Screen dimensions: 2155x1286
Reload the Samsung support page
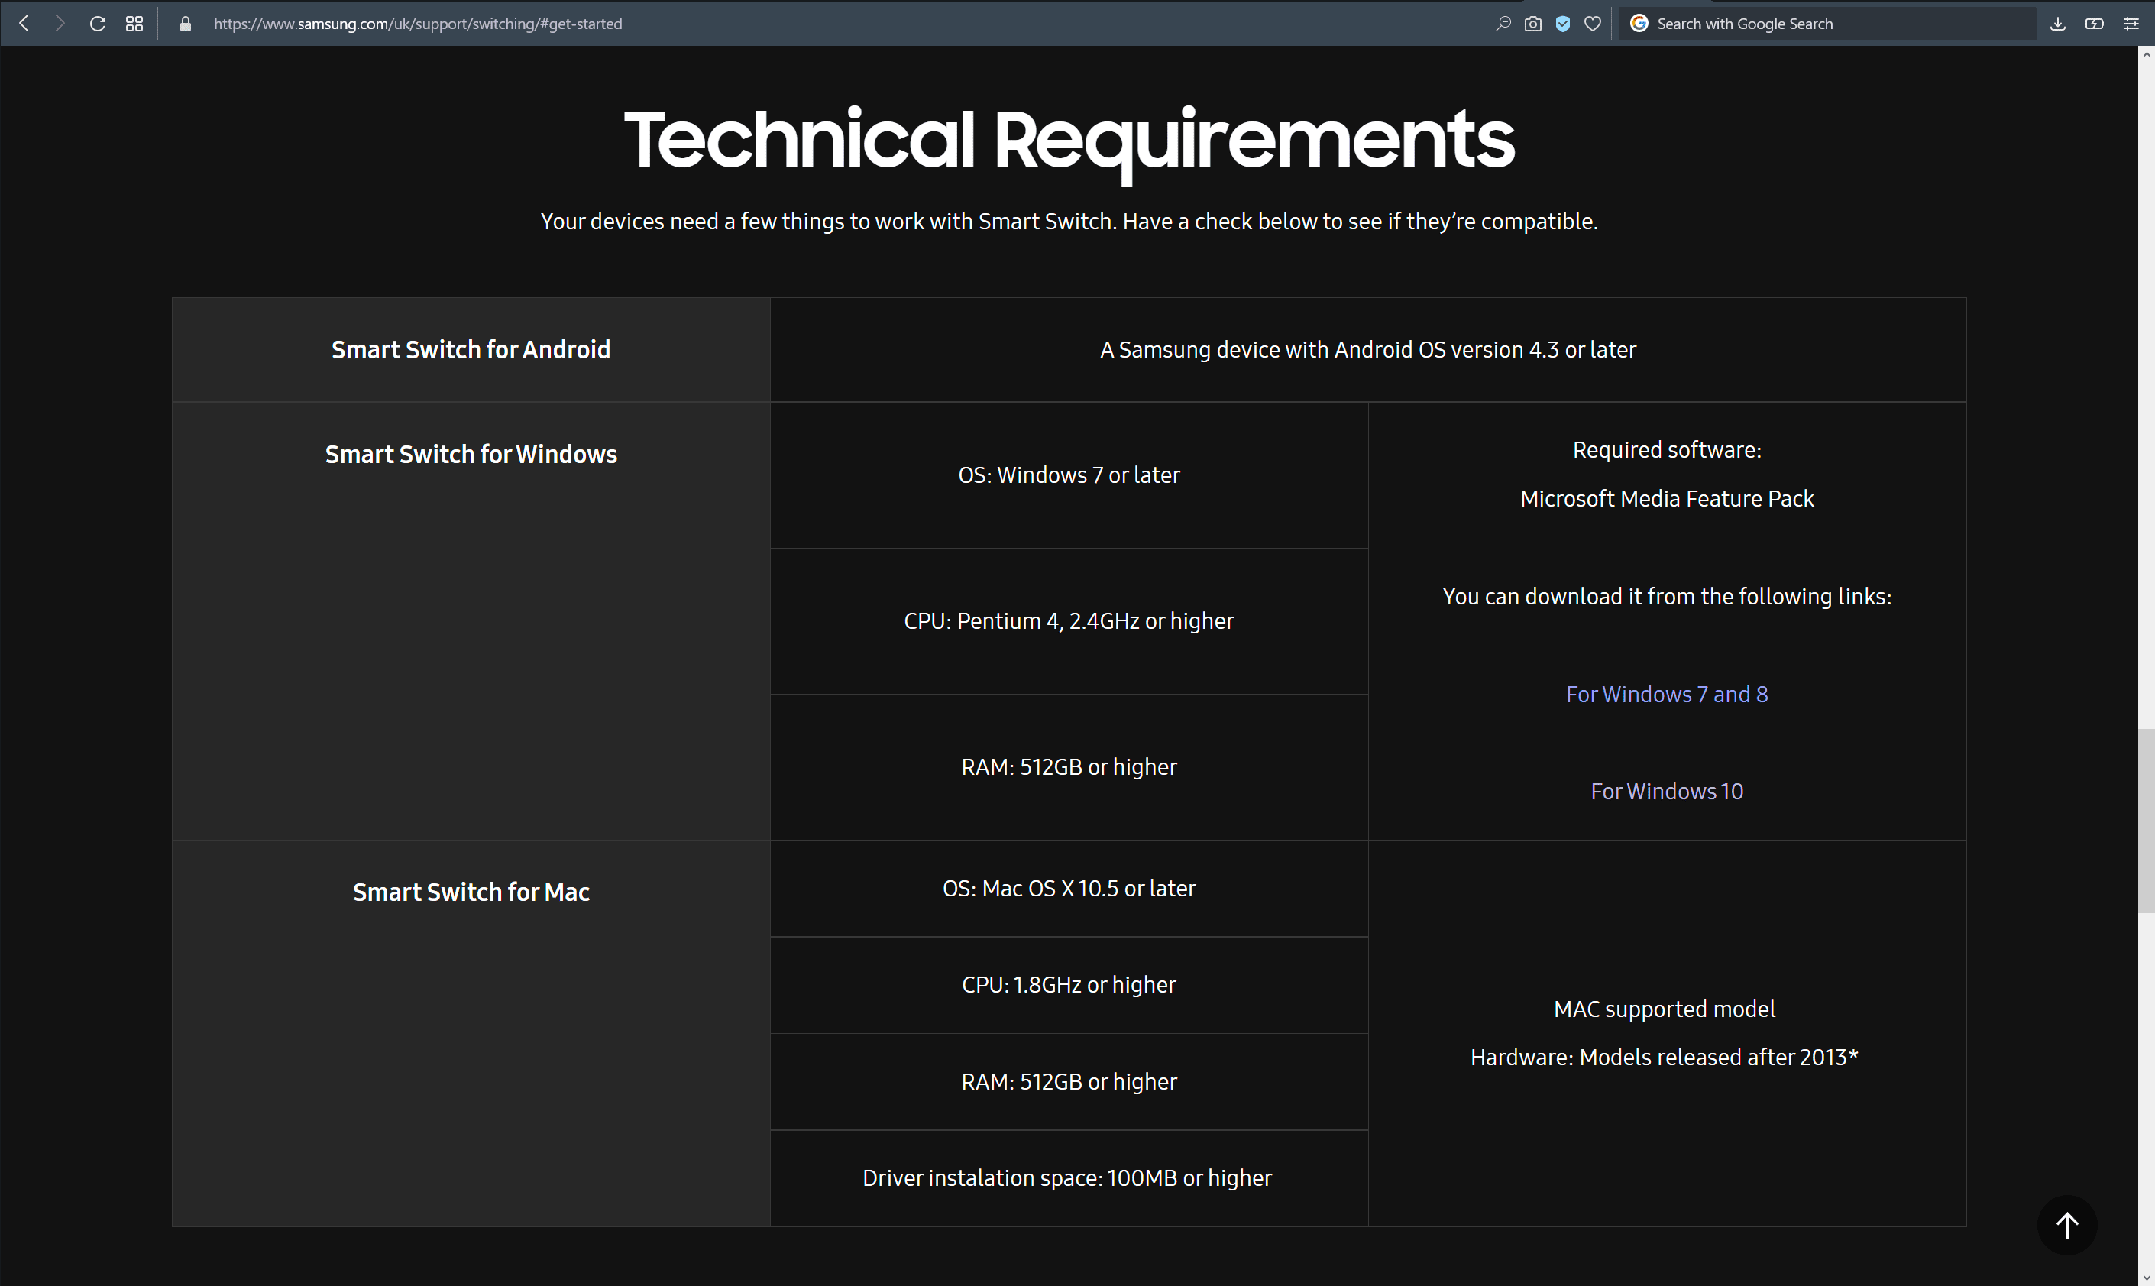click(98, 24)
